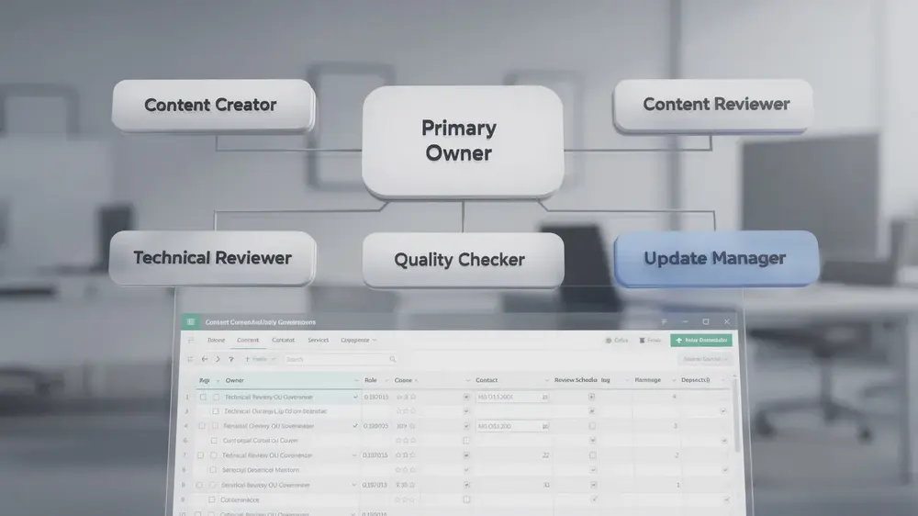Toggle checkbox left of Contact in row 9
Screen dimensions: 918x516
click(466, 500)
